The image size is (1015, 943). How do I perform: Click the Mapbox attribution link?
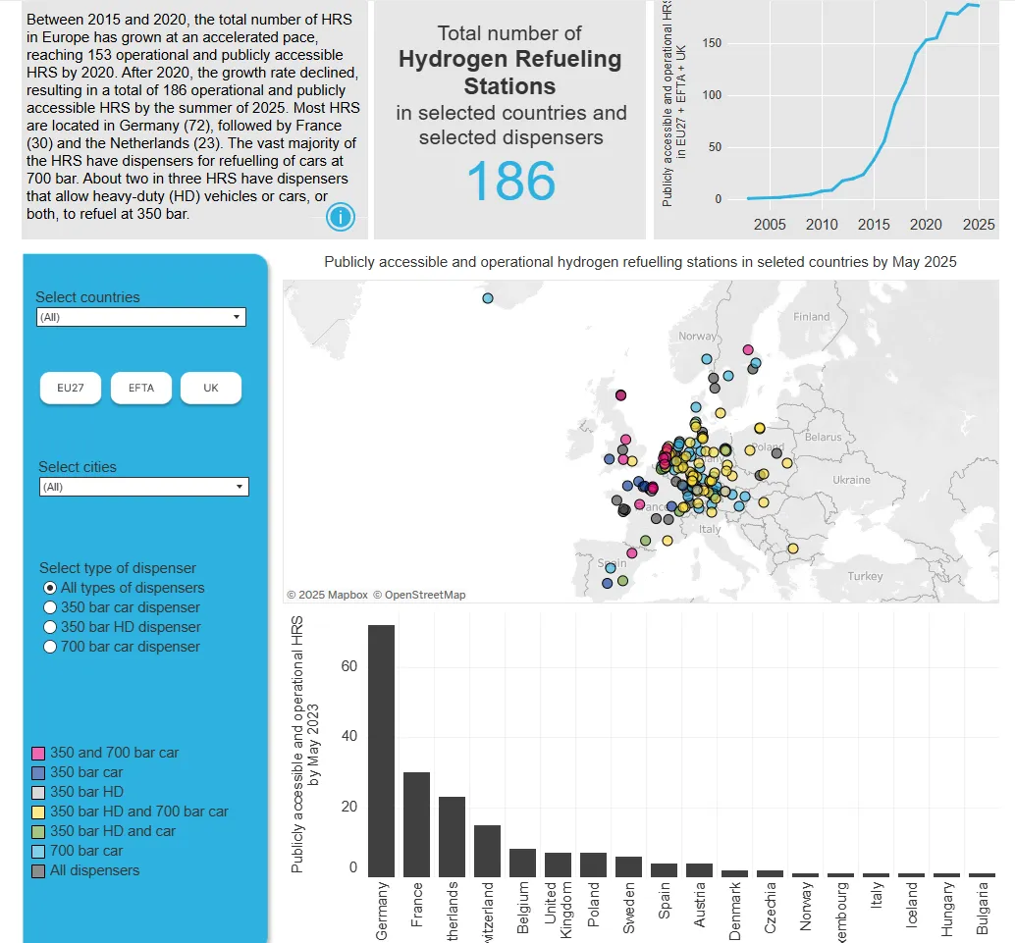click(x=328, y=595)
